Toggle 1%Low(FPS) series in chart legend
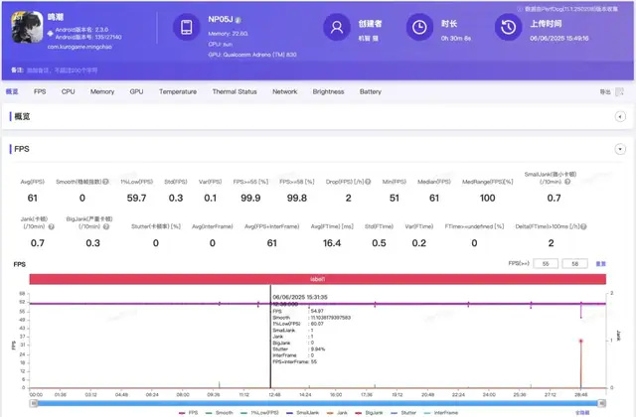 259,413
